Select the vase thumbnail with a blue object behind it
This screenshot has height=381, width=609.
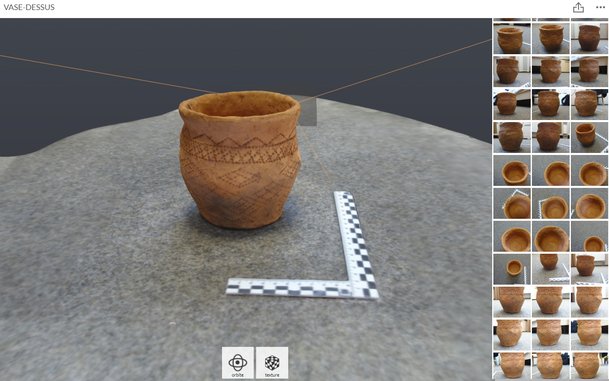[511, 104]
